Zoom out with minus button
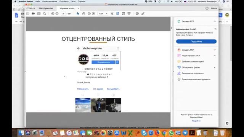This screenshot has width=244, height=137. (89, 14)
